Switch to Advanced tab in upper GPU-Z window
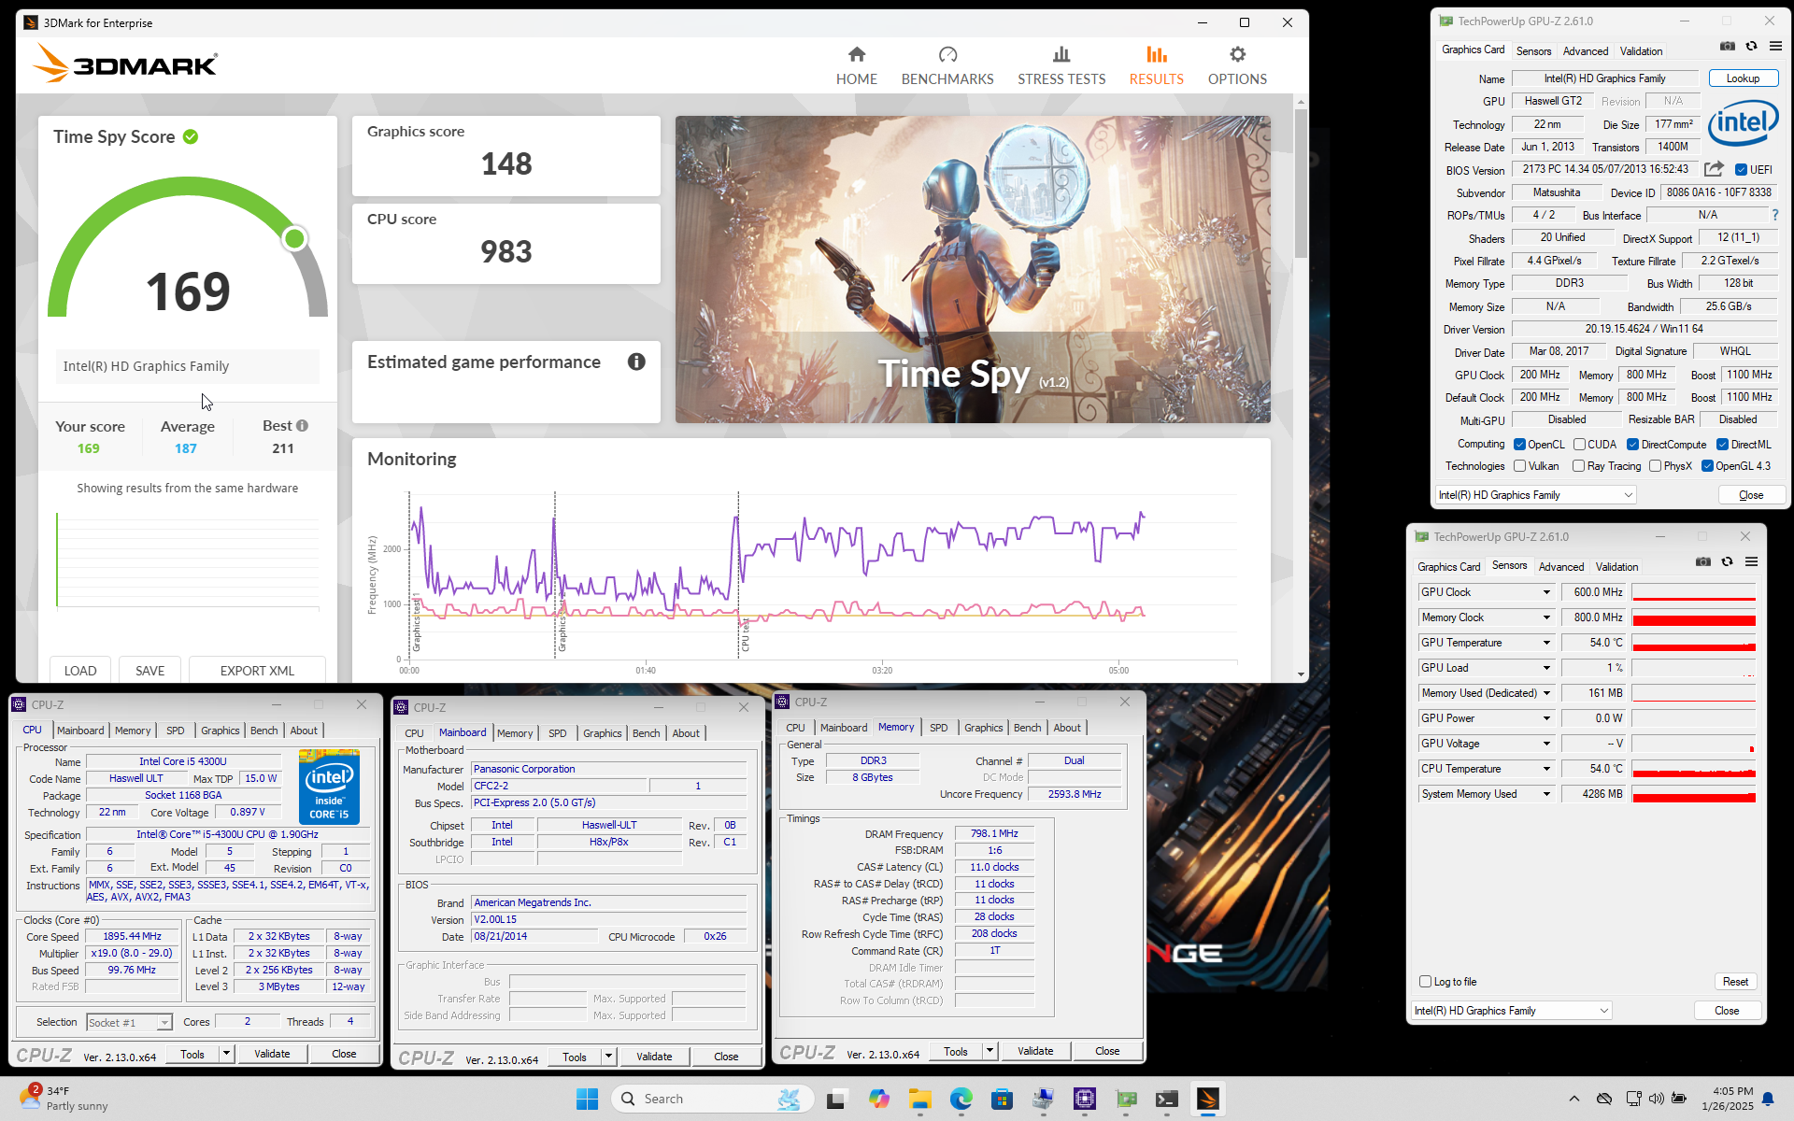The height and width of the screenshot is (1121, 1794). tap(1585, 51)
